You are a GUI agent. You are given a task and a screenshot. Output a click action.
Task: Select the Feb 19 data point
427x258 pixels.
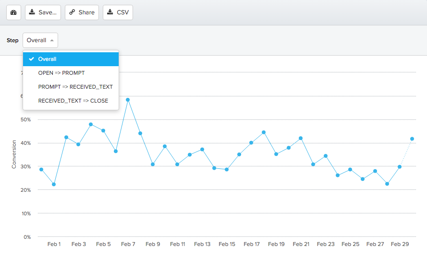click(x=276, y=154)
